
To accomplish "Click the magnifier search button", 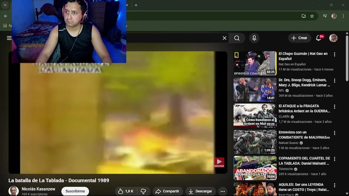I will click(x=237, y=38).
